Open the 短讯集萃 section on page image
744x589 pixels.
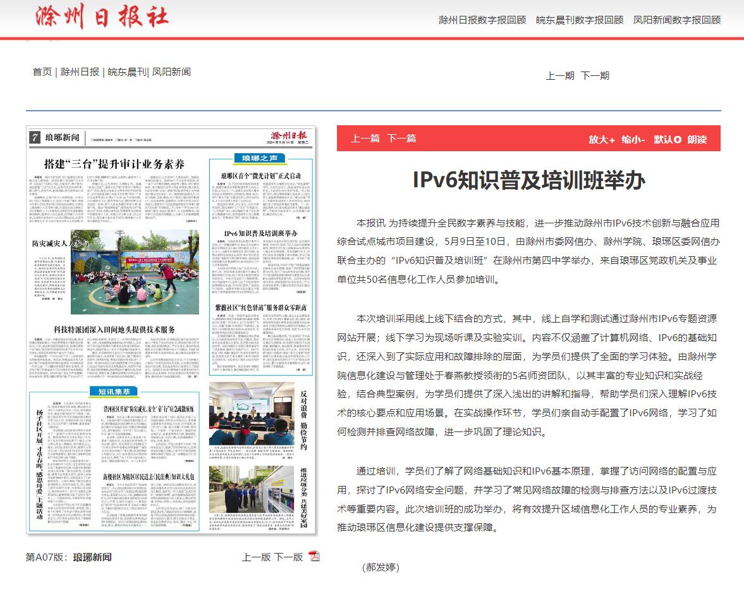[114, 392]
